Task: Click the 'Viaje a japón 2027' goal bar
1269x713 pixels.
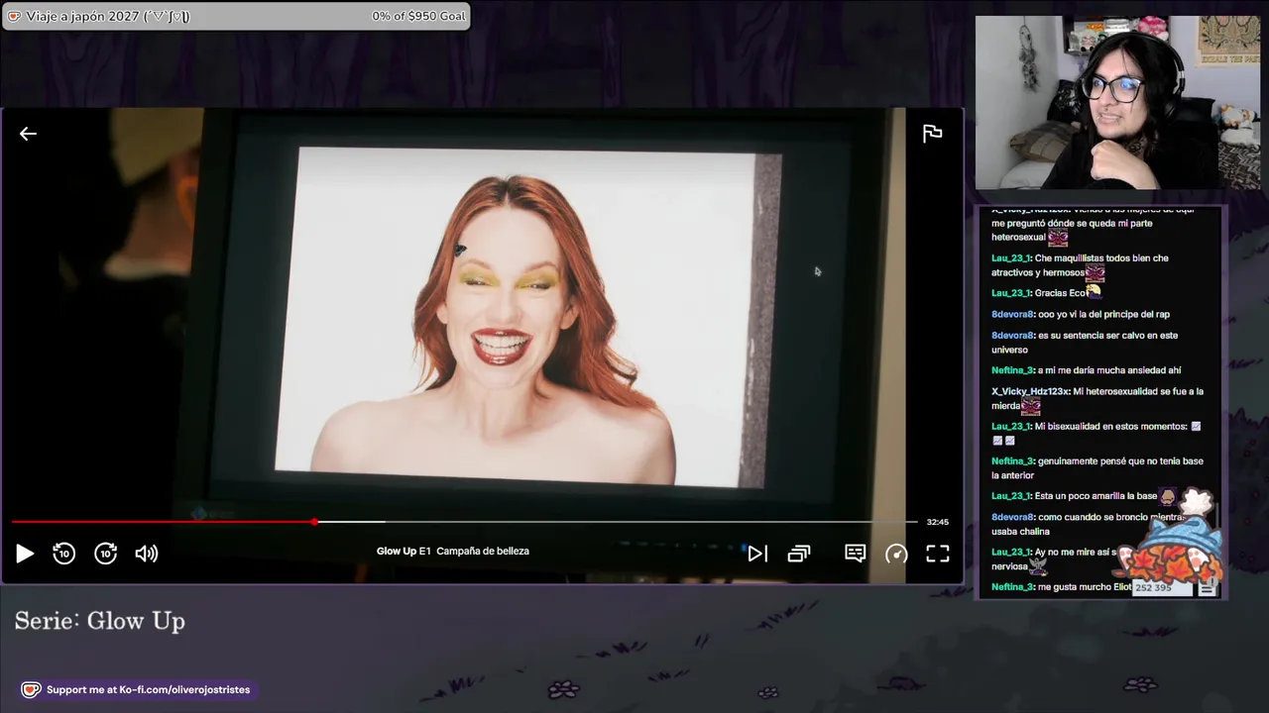Action: point(236,16)
